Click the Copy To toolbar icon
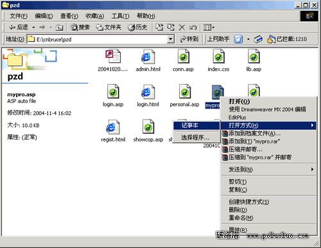 click(x=171, y=27)
